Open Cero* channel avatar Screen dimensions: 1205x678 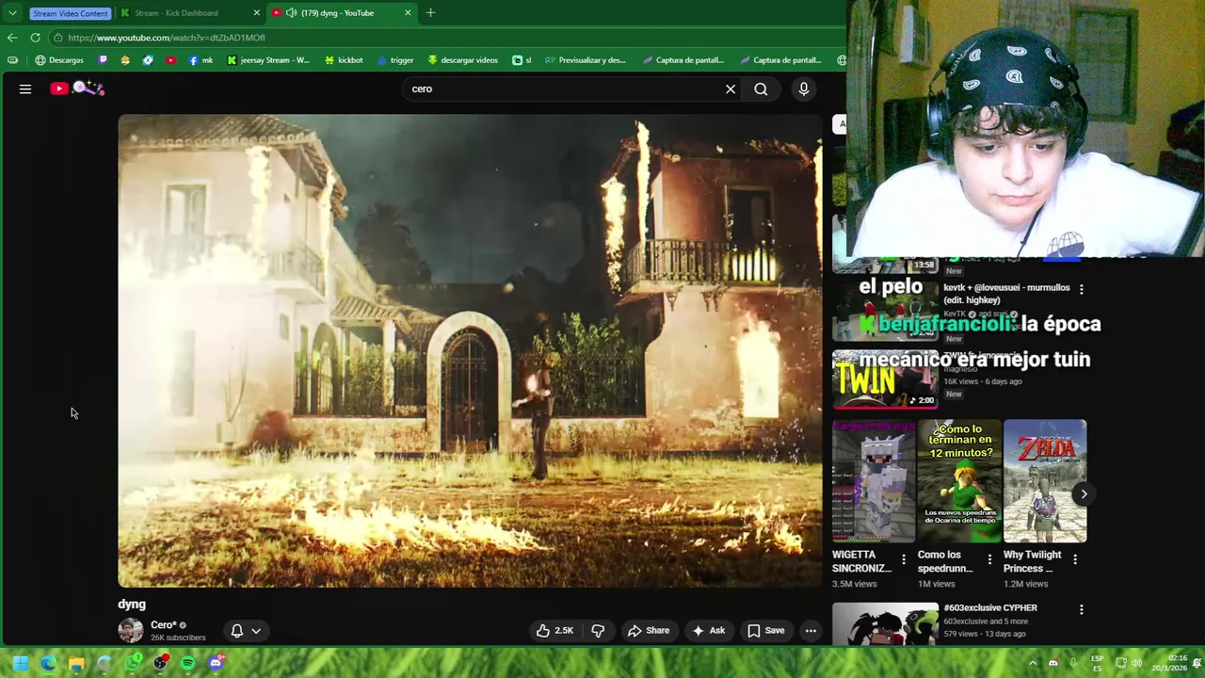131,630
